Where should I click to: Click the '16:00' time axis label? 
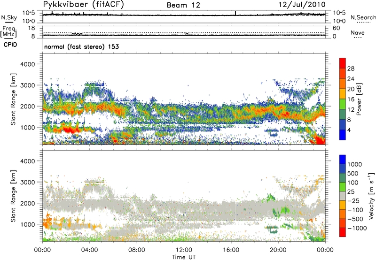point(231,250)
